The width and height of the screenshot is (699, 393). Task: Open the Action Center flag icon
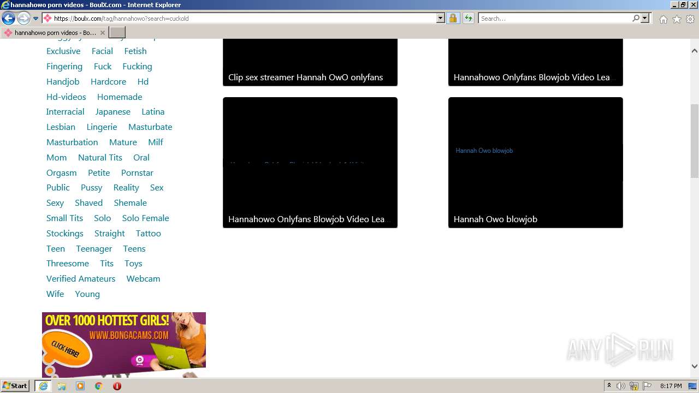pos(647,386)
